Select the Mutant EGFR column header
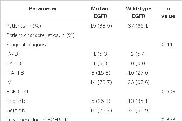The image size is (182, 121). [101, 12]
